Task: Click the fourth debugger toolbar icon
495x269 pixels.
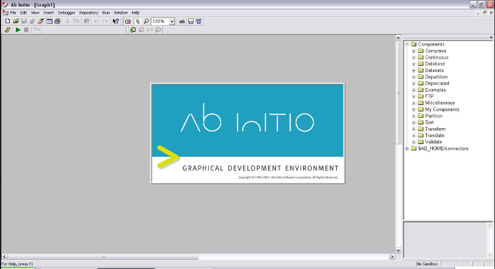Action: (x=158, y=30)
